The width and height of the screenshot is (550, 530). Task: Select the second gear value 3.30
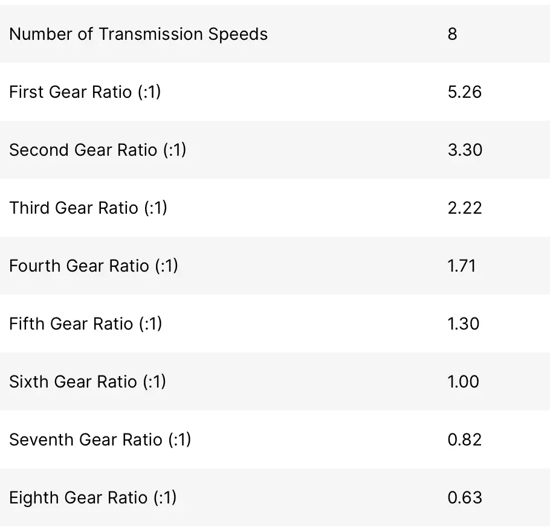[465, 150]
